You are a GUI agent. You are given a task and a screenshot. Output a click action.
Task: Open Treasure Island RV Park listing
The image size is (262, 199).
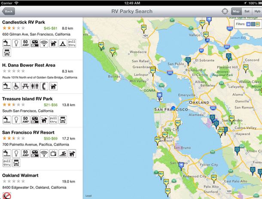(x=41, y=111)
